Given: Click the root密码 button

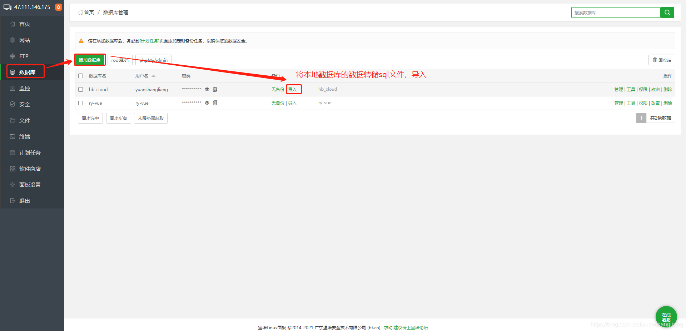Looking at the screenshot, I should tap(120, 60).
